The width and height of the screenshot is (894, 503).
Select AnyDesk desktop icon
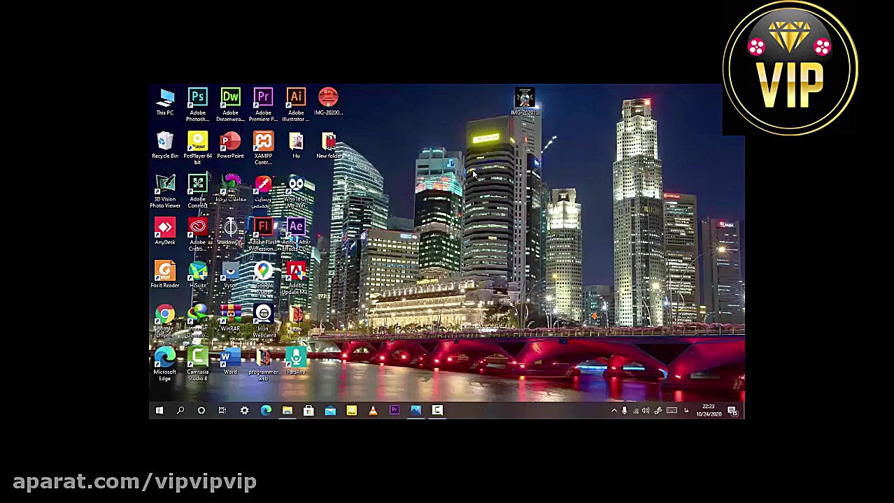165,231
